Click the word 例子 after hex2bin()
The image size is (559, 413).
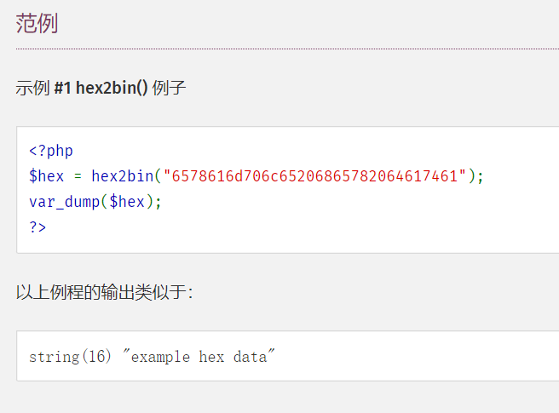[x=169, y=89]
